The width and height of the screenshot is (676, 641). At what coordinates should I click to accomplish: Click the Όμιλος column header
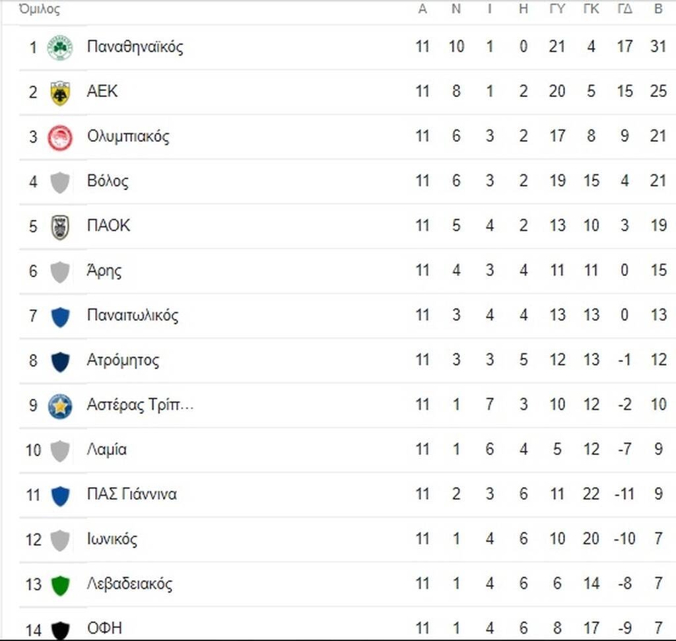pyautogui.click(x=40, y=9)
